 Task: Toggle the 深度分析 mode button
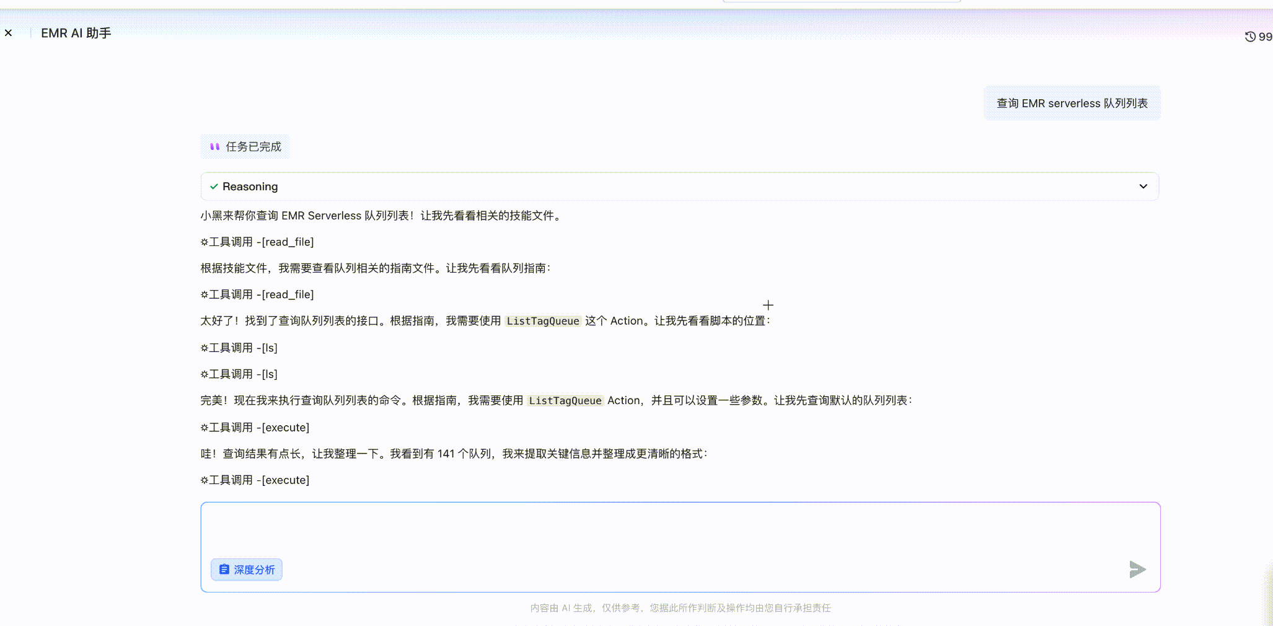pos(247,570)
